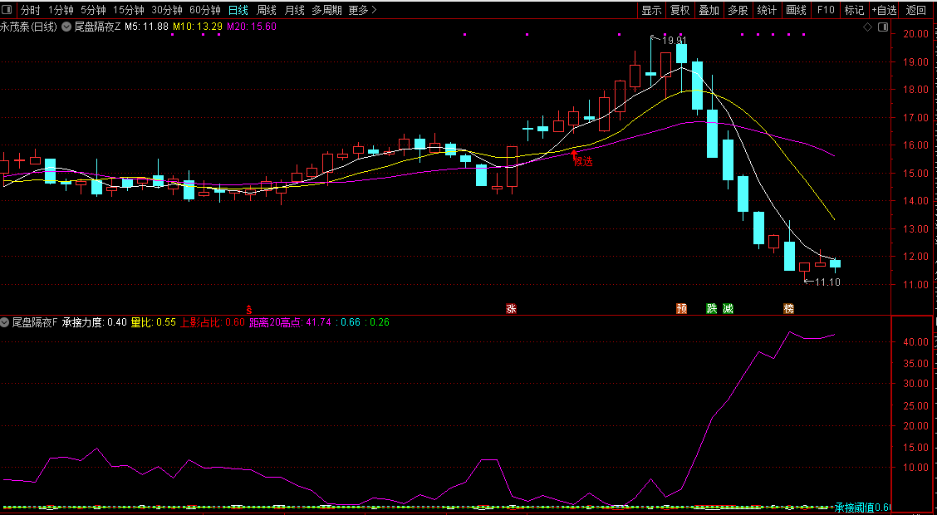
Task: Click the M20: 15.60 value
Action: click(x=252, y=27)
